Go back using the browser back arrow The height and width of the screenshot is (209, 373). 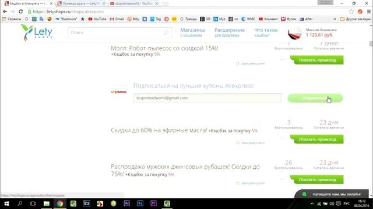point(5,12)
